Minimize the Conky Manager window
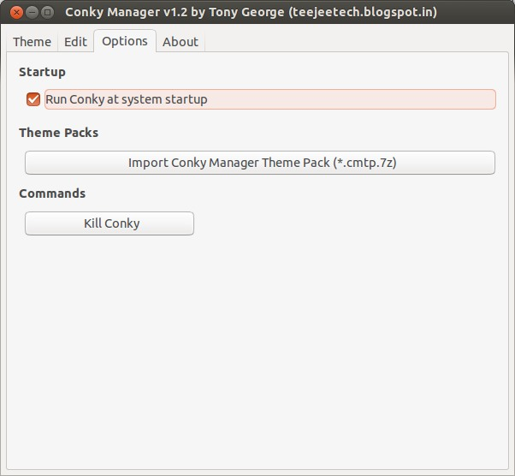515x476 pixels. (32, 13)
